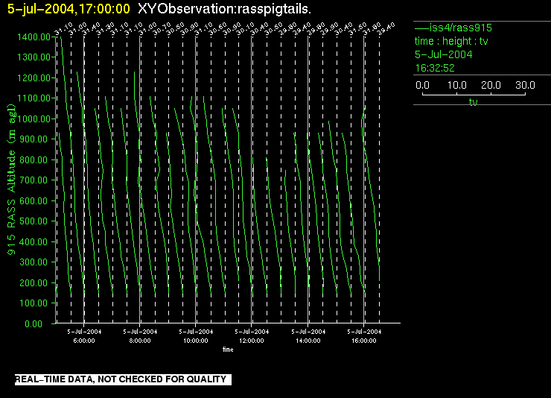The height and width of the screenshot is (398, 551).
Task: Click the 0.00 altitude tick label
Action: [37, 324]
